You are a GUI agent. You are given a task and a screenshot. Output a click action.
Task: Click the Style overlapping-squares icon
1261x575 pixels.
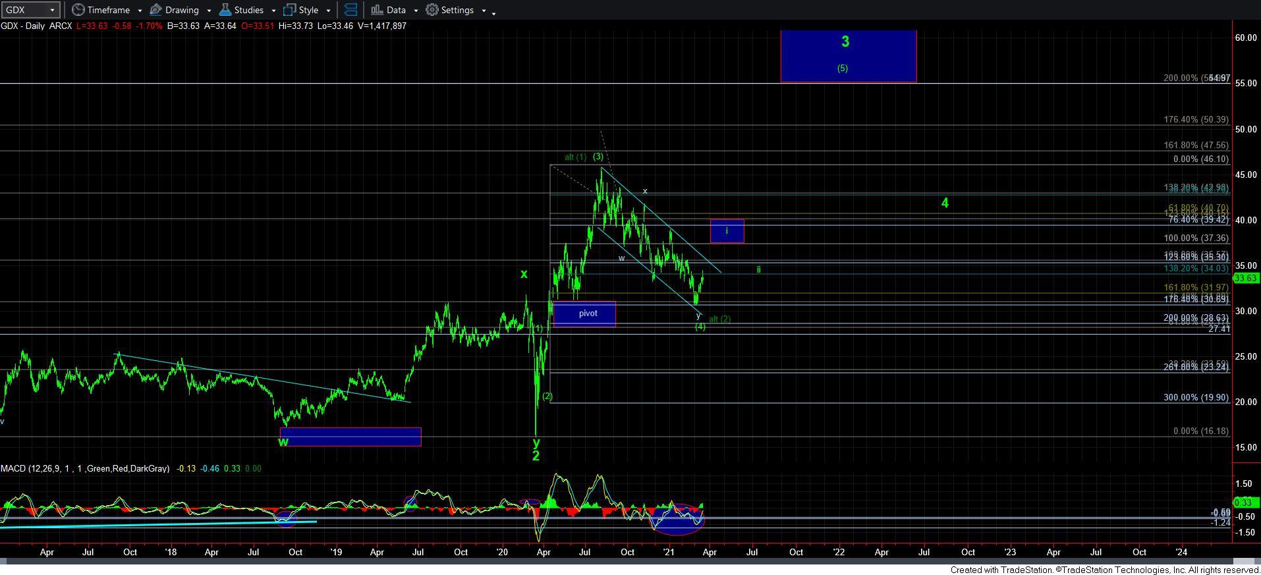(x=289, y=10)
